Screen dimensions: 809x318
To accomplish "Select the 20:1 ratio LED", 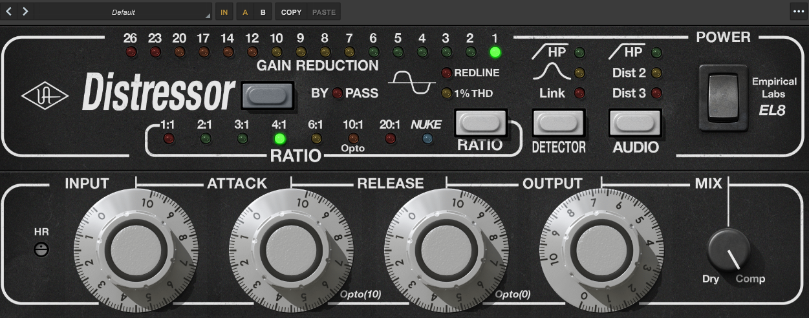I will coord(390,138).
